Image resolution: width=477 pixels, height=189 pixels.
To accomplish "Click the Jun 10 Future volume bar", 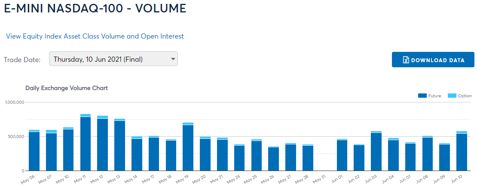I will [x=462, y=152].
